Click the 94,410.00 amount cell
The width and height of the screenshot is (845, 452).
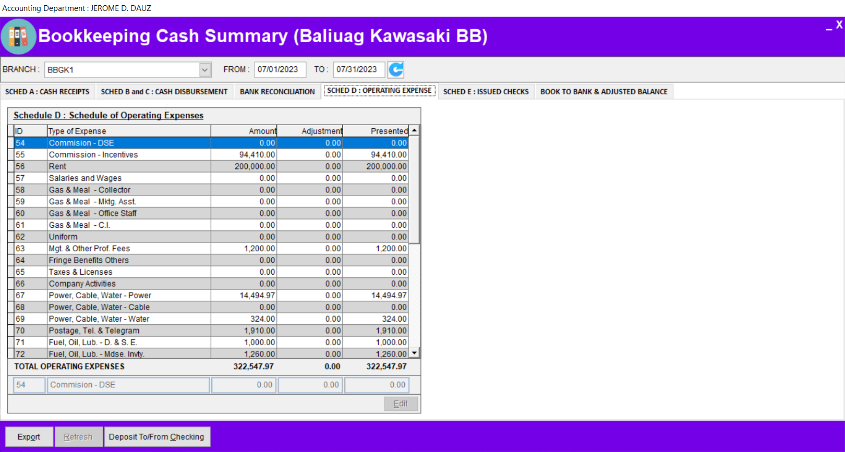tap(244, 155)
